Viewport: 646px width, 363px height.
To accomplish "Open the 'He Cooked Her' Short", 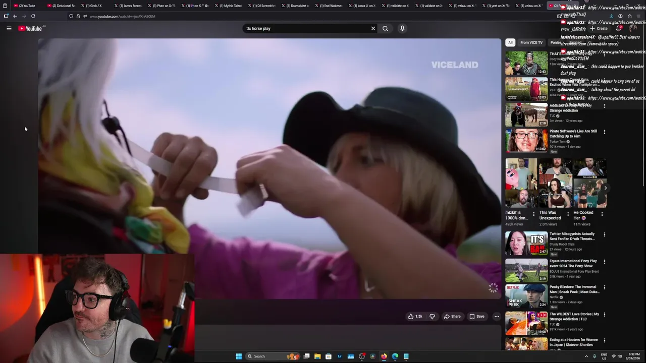I will (x=589, y=183).
